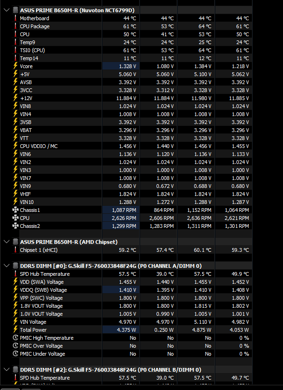Click the lightning icon for VHIF
Viewport: 283px width, 390px height.
(16, 194)
